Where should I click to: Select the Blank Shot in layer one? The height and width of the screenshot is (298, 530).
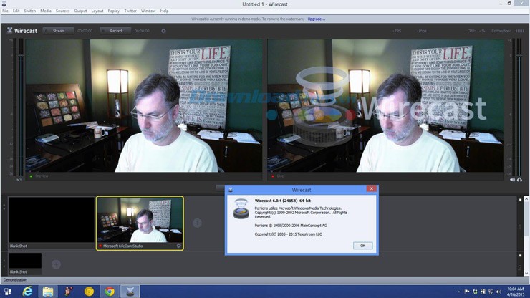52,223
